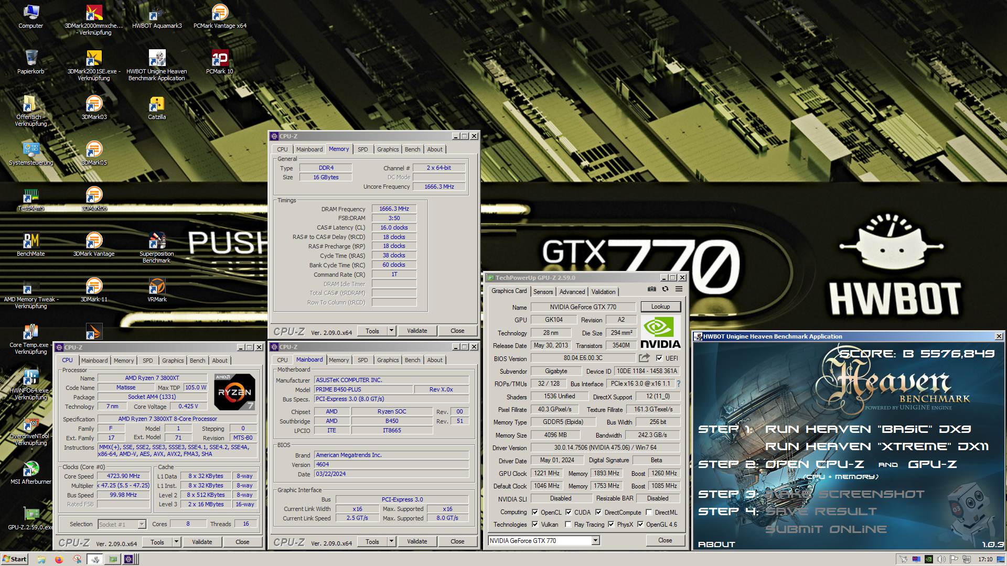Take a GPU-Z screenshot with the camera icon
The image size is (1007, 566).
[x=651, y=289]
